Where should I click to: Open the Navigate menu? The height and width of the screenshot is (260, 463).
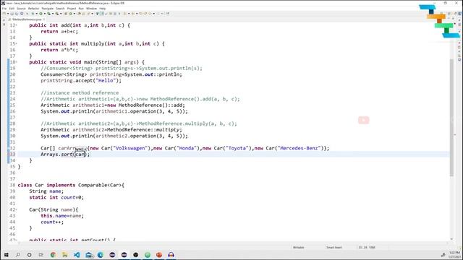(x=48, y=9)
